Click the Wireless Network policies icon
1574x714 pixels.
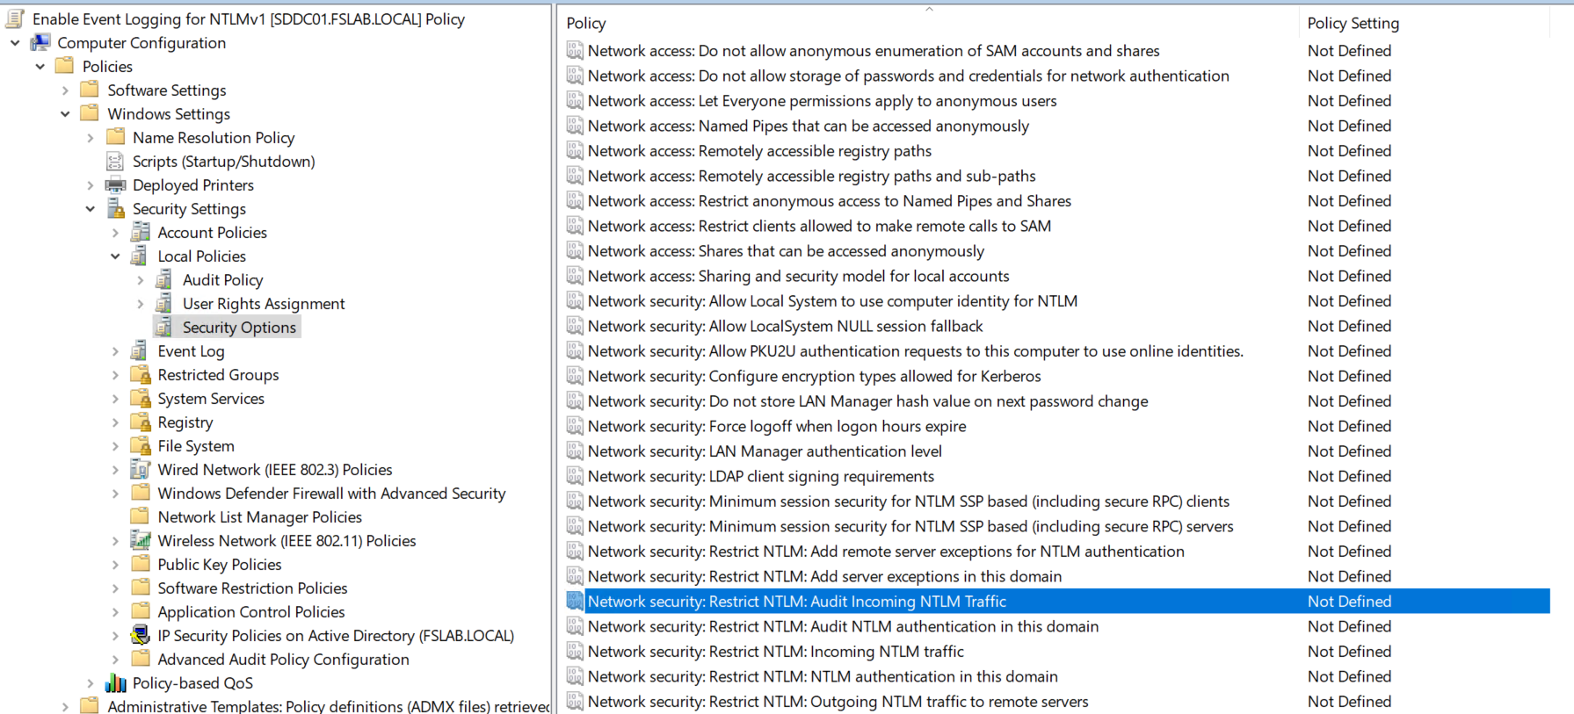point(140,540)
